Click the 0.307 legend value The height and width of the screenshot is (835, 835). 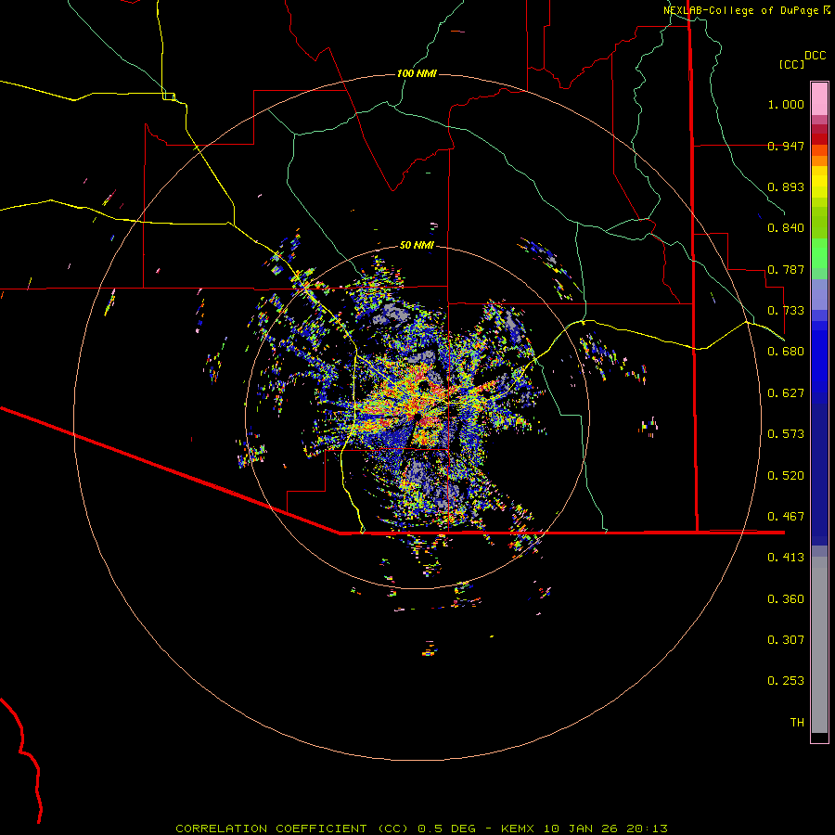[786, 640]
